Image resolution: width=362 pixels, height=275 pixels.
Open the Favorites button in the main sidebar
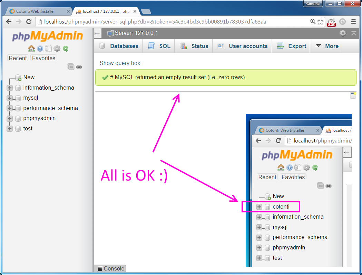[x=43, y=58]
